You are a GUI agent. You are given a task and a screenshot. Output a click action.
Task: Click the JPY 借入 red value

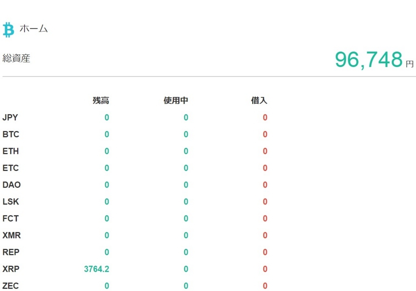[x=265, y=117]
